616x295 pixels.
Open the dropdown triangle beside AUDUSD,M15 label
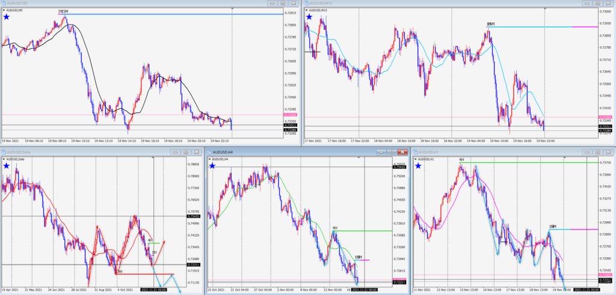(x=306, y=10)
